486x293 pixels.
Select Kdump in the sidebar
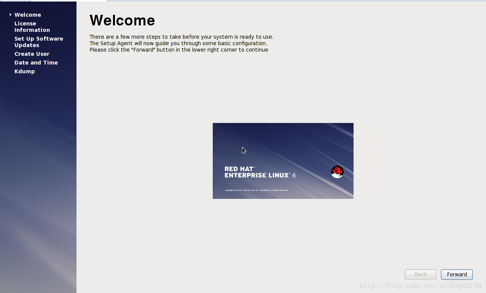(x=25, y=71)
